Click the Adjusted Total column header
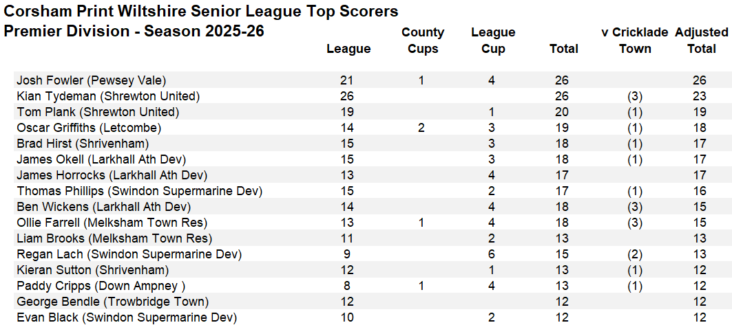Screen dimensions: 732x325 [x=701, y=41]
